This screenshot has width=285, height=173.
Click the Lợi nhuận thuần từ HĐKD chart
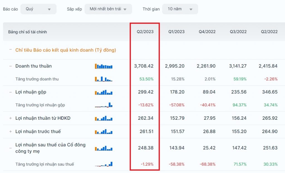pyautogui.click(x=104, y=118)
